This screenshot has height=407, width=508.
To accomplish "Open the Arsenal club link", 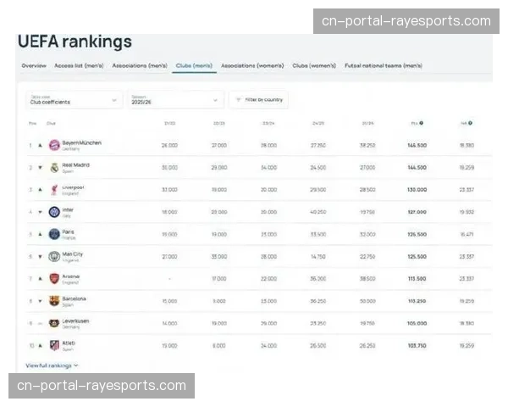I will 70,276.
